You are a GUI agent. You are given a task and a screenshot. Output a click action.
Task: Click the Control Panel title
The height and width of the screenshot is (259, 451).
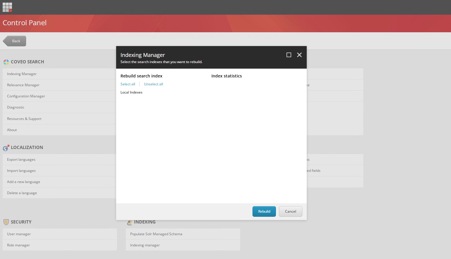pos(25,23)
